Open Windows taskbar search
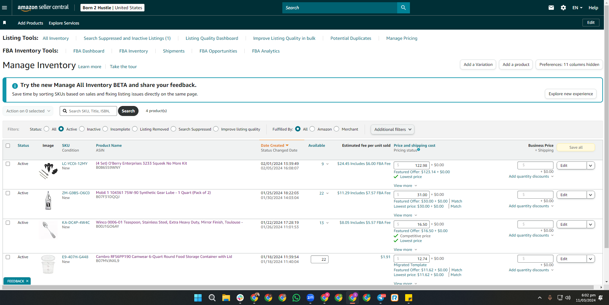This screenshot has width=609, height=305. [x=212, y=298]
